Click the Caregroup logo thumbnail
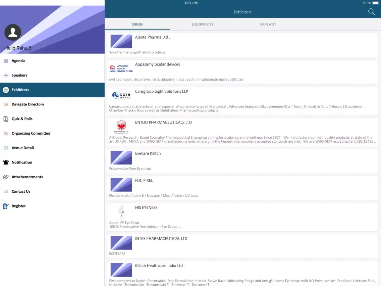The height and width of the screenshot is (286, 381). click(121, 95)
